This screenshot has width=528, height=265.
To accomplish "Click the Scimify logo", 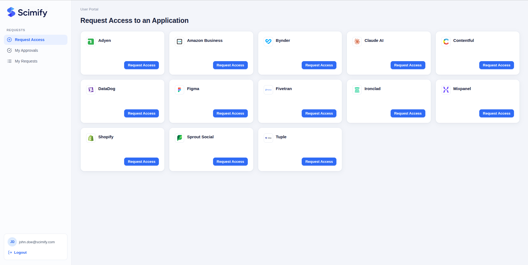I will [27, 12].
